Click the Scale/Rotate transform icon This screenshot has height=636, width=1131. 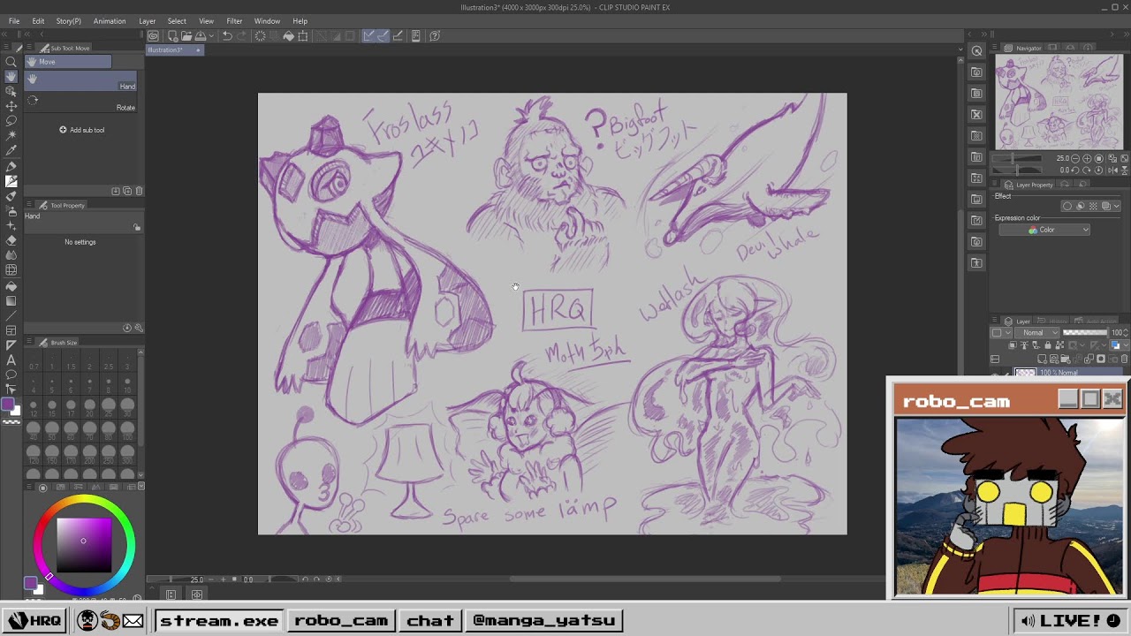coord(303,36)
